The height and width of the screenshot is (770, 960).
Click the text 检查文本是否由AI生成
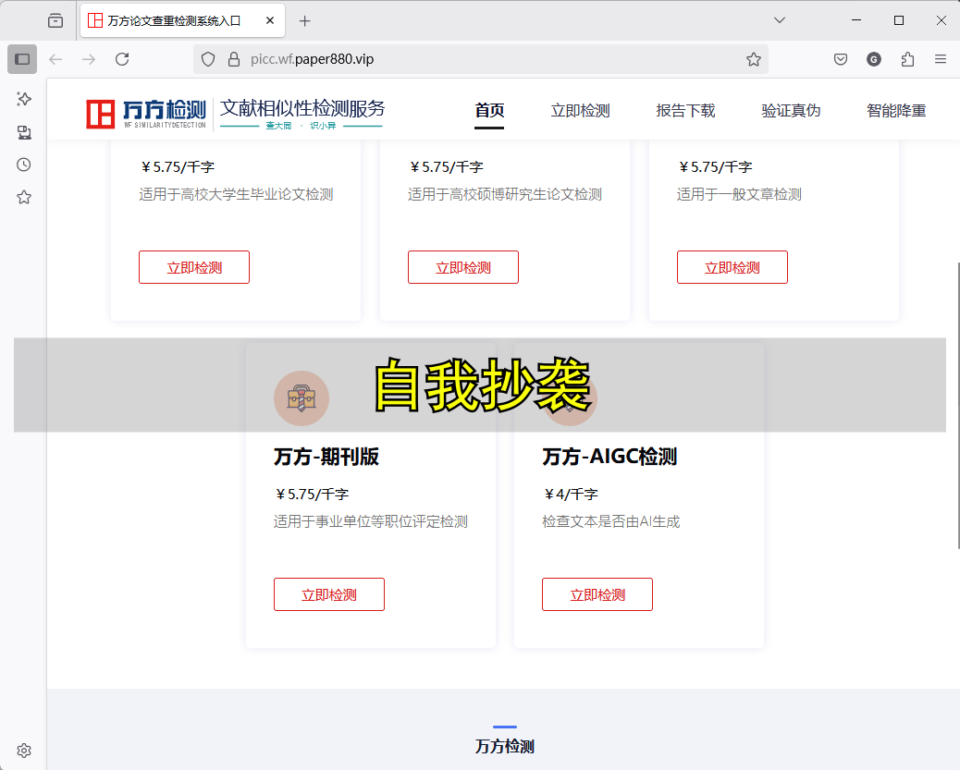(x=611, y=521)
